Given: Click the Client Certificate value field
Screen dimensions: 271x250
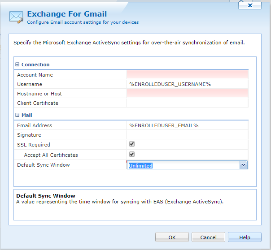Looking at the screenshot, I should click(x=187, y=103).
